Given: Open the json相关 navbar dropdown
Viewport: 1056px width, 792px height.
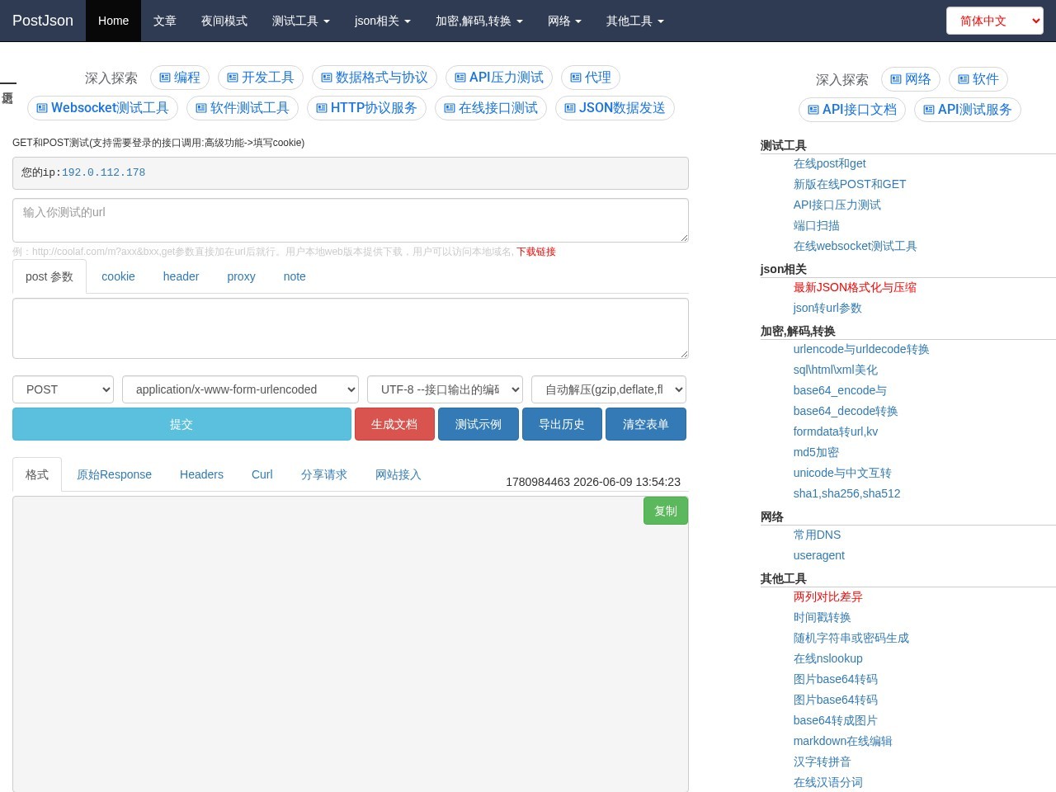Looking at the screenshot, I should point(383,21).
